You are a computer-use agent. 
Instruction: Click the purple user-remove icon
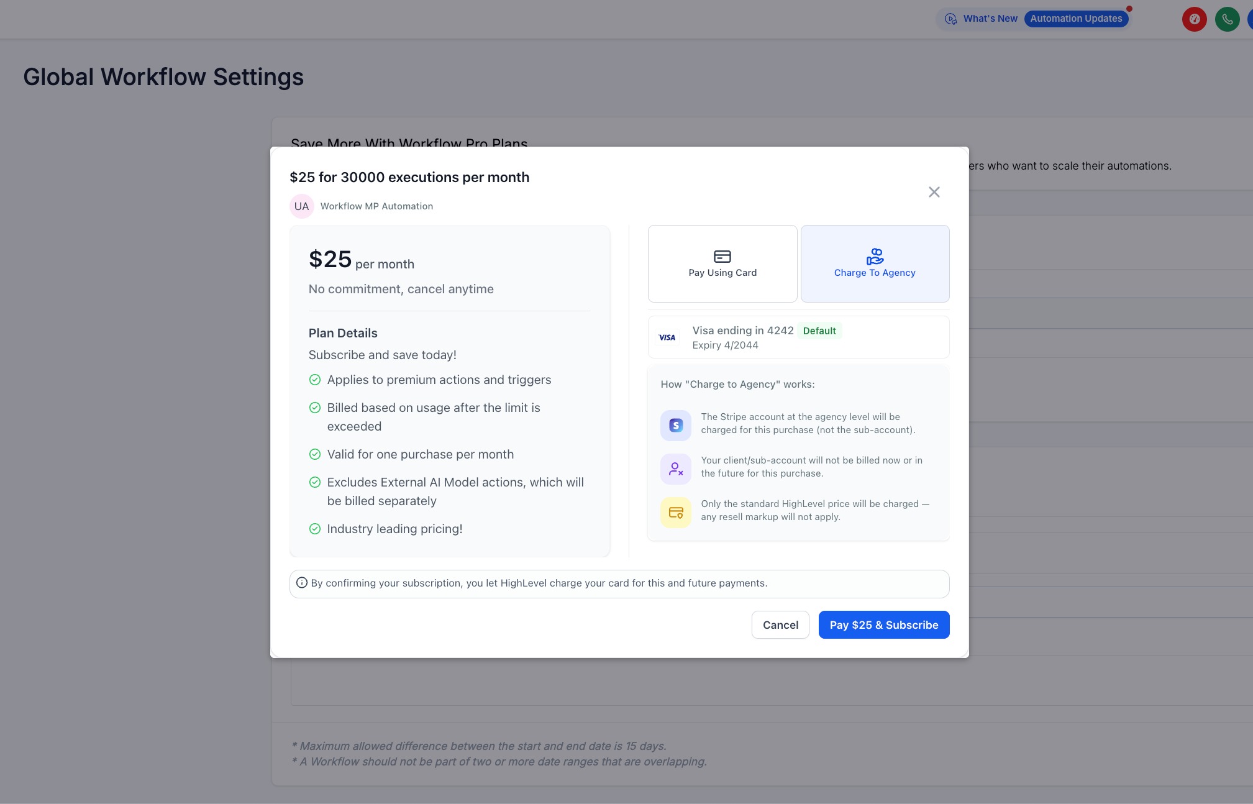pos(676,468)
